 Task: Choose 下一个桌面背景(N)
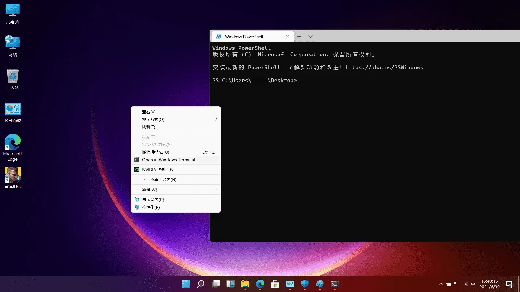tap(176, 180)
